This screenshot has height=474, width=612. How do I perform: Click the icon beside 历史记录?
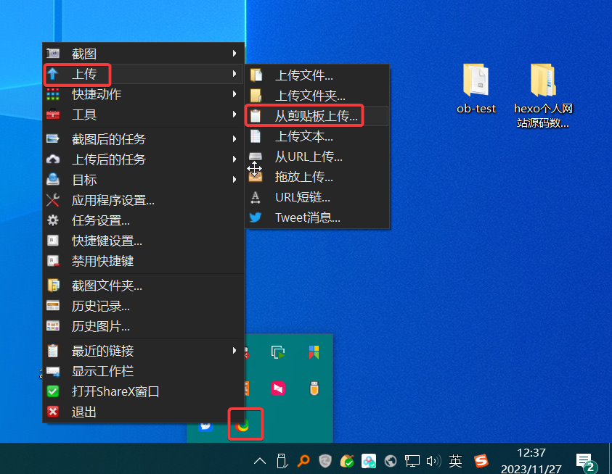pyautogui.click(x=53, y=306)
